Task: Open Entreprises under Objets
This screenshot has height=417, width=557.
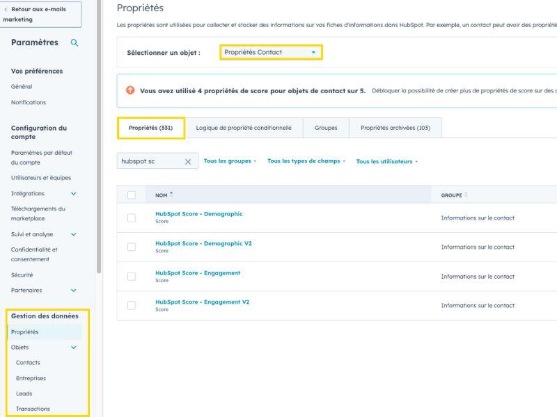Action: pyautogui.click(x=31, y=378)
